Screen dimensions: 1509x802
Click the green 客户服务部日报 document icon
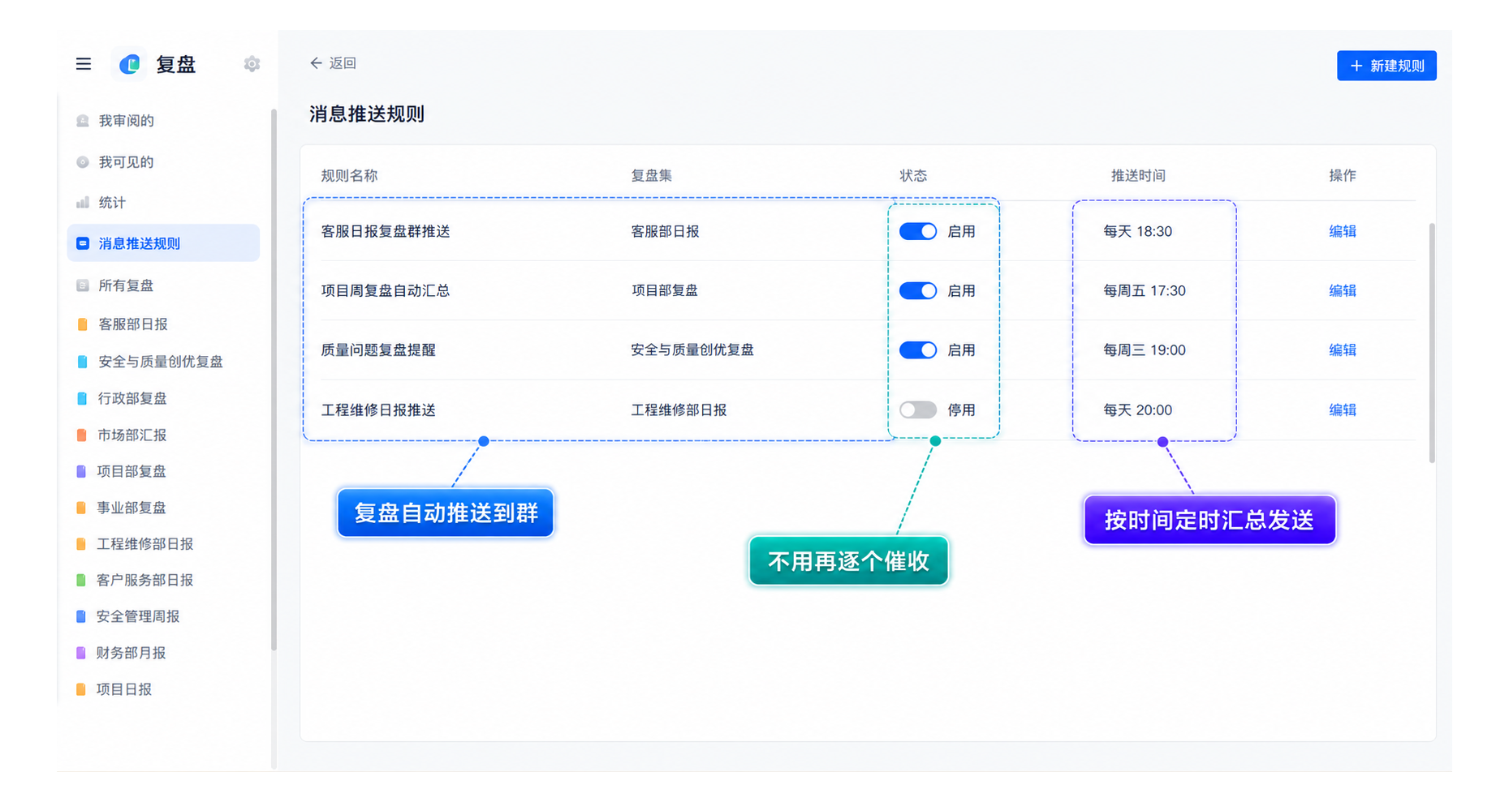[81, 580]
